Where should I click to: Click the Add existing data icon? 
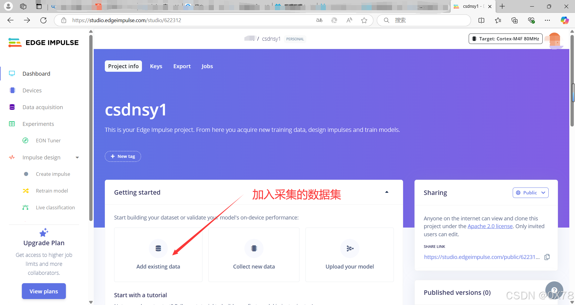tap(158, 248)
